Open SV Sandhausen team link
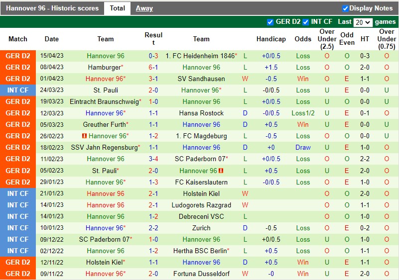The height and width of the screenshot is (280, 399). (x=201, y=79)
